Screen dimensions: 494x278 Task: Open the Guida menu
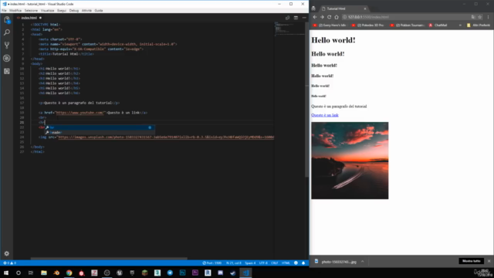click(x=99, y=10)
